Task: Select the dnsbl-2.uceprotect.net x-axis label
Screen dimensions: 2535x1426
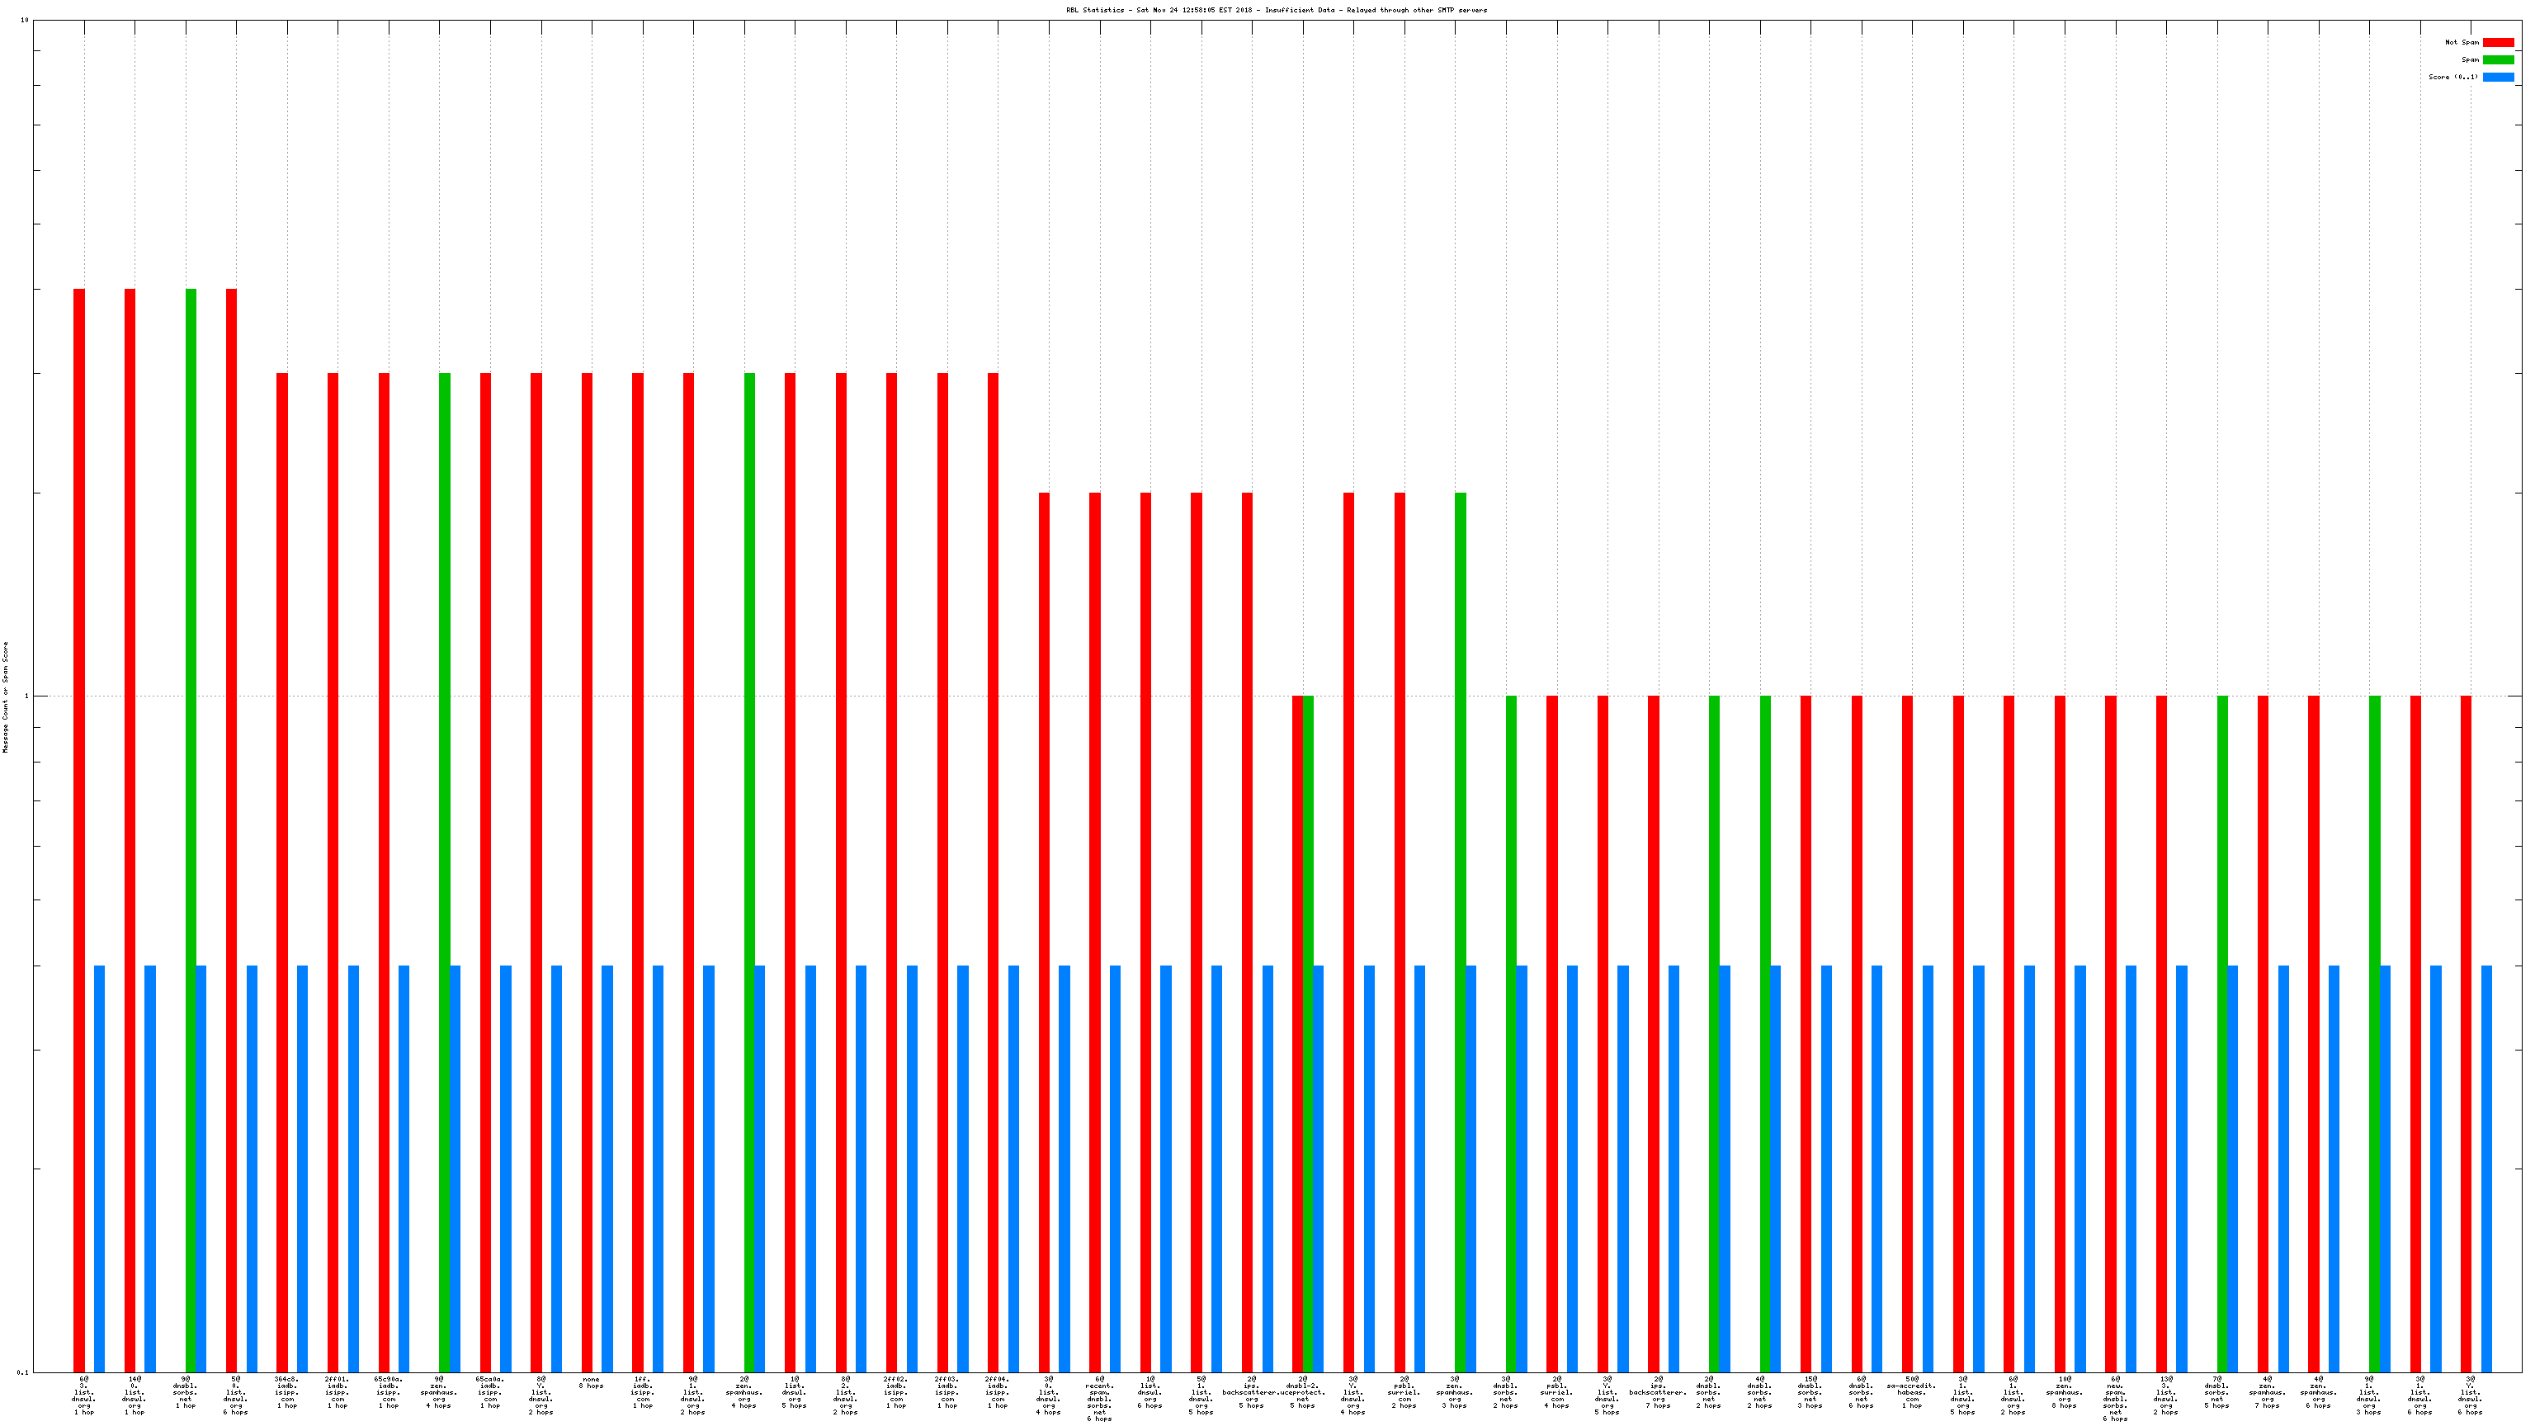Action: click(x=1303, y=1392)
